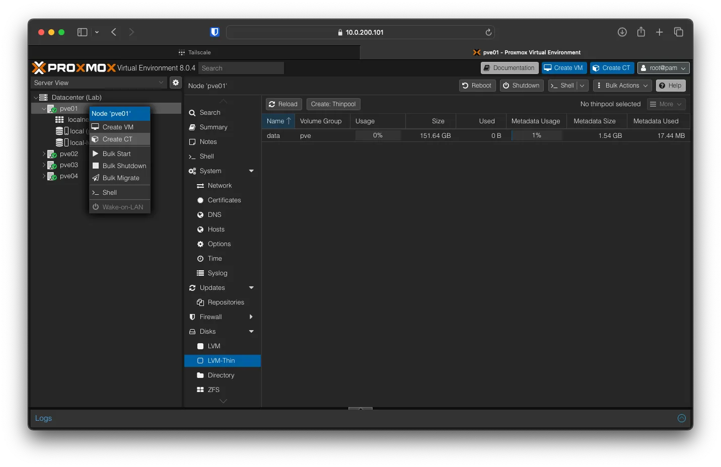Collapse the Datacenter (Lab) tree

[36, 98]
